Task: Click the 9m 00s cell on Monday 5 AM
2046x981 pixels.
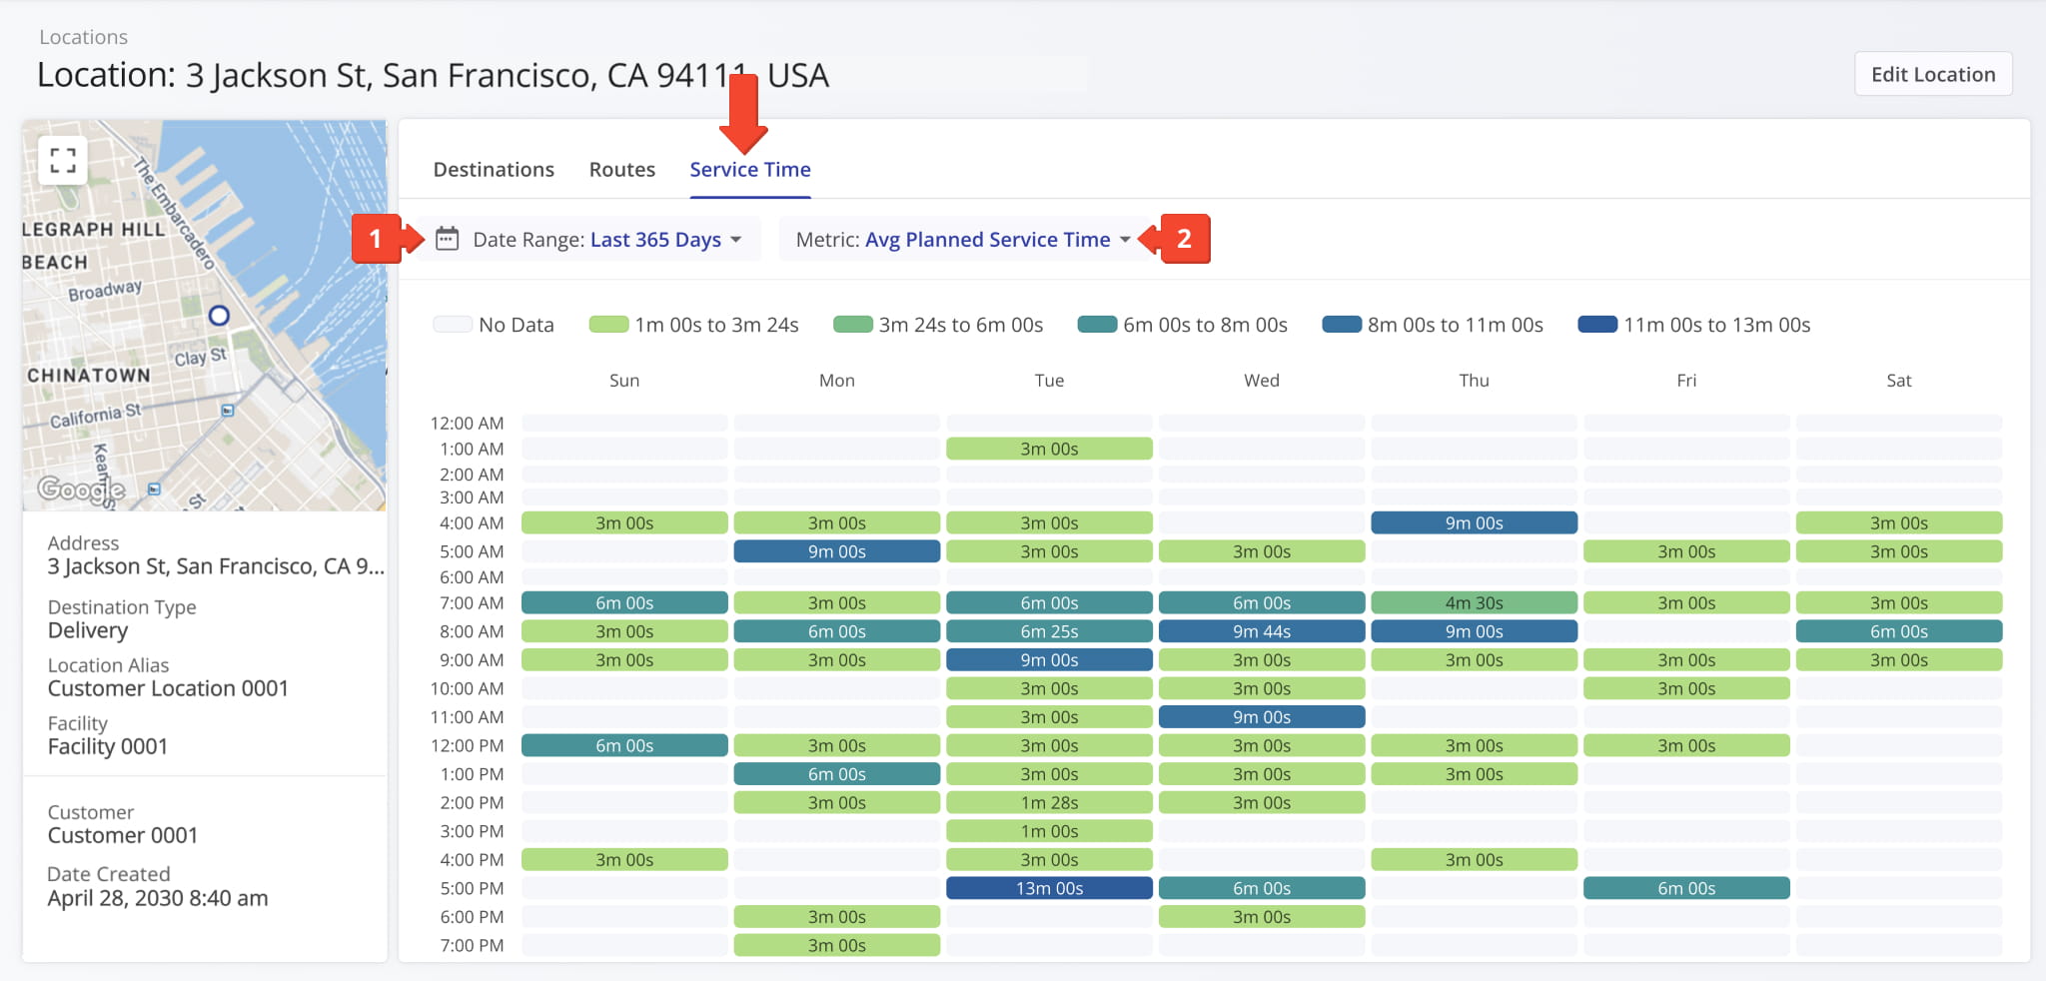Action: pos(836,550)
